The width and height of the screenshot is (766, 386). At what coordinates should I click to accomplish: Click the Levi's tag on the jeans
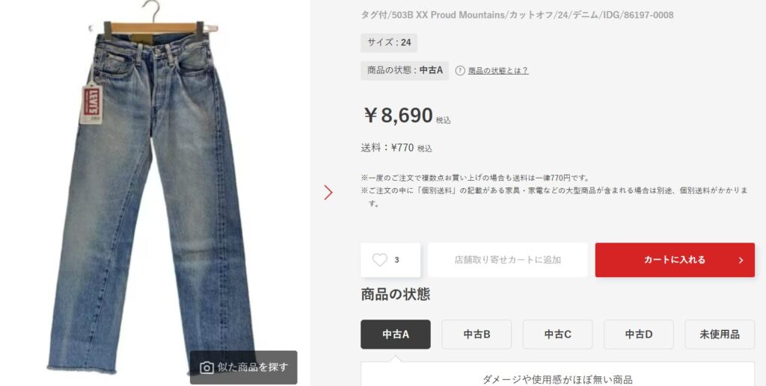(91, 103)
